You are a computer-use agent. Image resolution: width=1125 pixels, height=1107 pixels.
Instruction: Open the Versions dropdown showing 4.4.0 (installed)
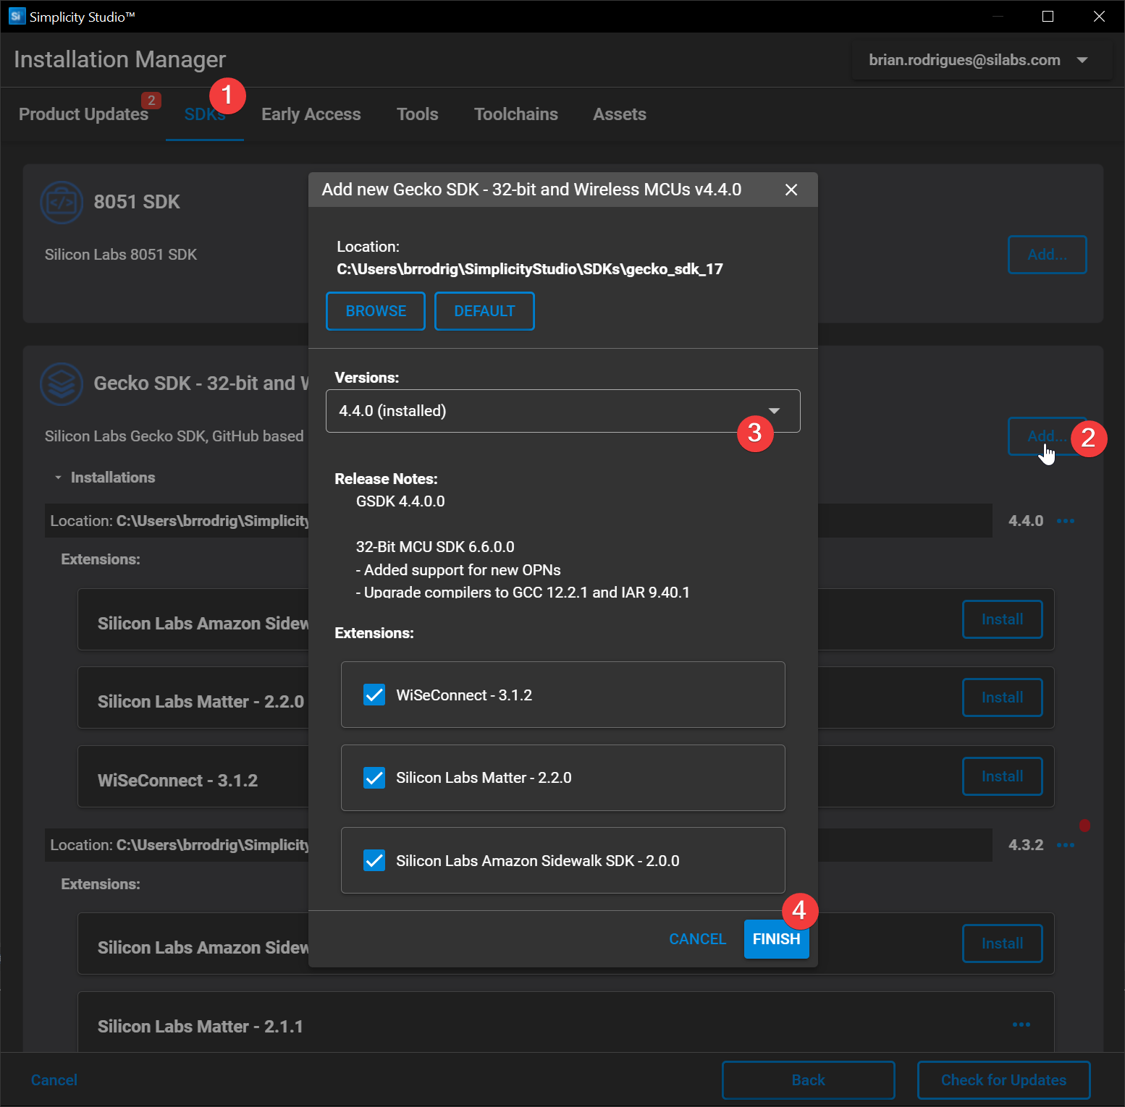tap(563, 411)
